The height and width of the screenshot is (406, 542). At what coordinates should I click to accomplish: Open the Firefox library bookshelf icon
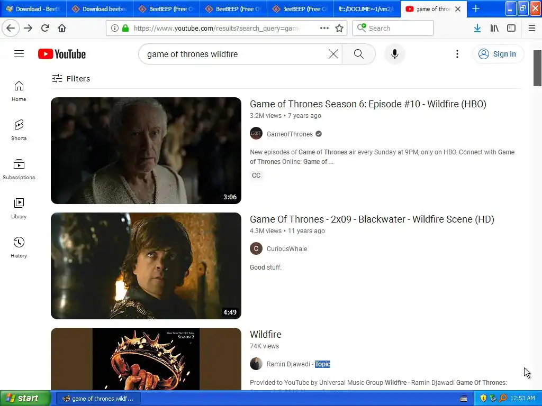(x=494, y=28)
